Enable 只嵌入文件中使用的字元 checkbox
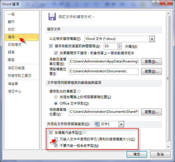175x162 pixels. click(56, 139)
